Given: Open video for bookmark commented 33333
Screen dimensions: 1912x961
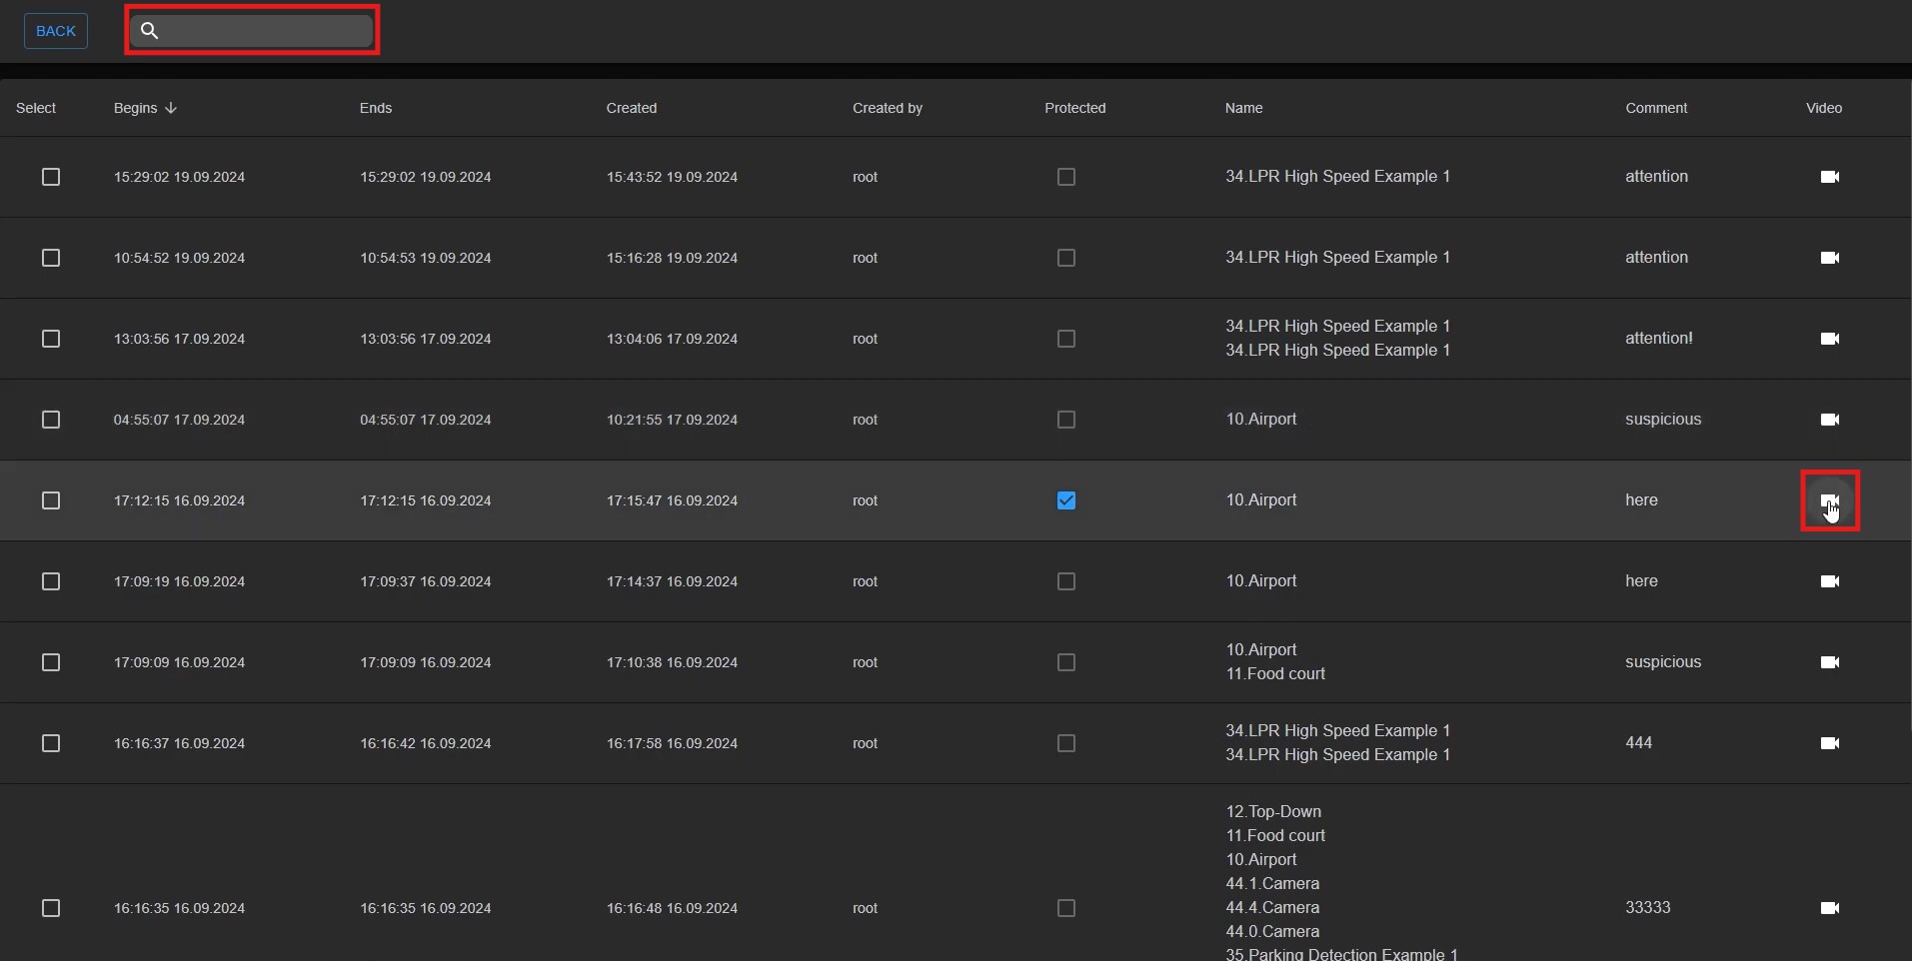Looking at the screenshot, I should point(1829,908).
